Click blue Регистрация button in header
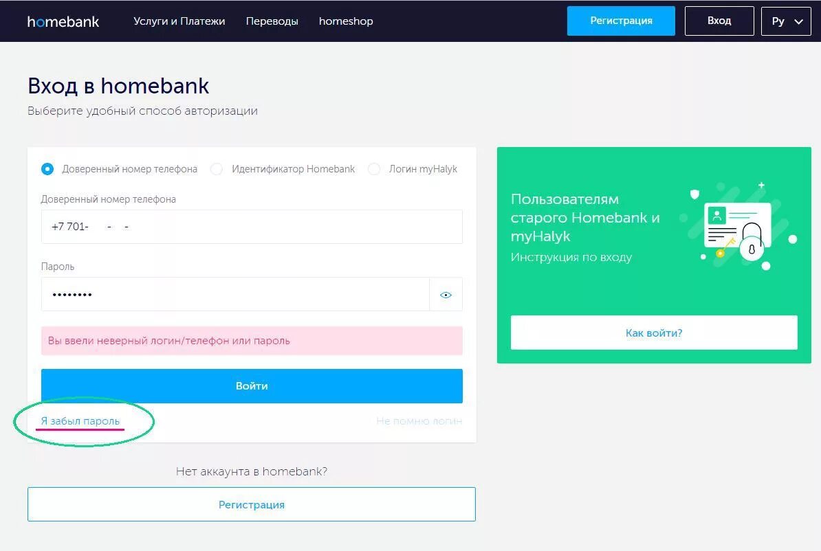The width and height of the screenshot is (821, 551). (621, 21)
